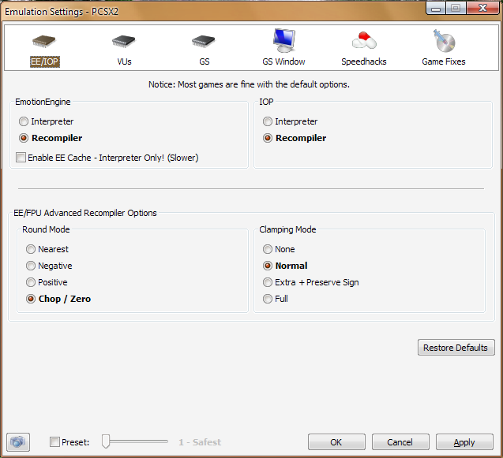Click the Preset slider handle
This screenshot has width=503, height=458.
pyautogui.click(x=106, y=441)
